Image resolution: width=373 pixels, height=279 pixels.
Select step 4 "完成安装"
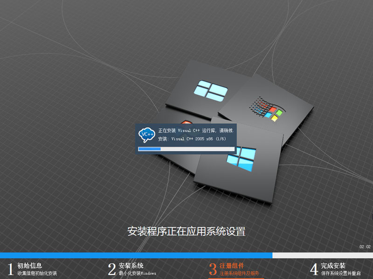(x=333, y=266)
